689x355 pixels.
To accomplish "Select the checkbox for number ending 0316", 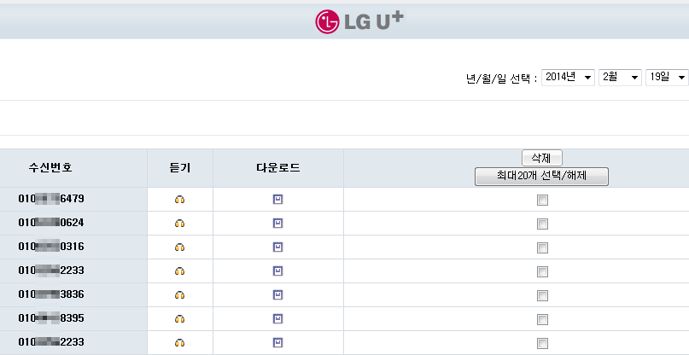I will coord(543,247).
